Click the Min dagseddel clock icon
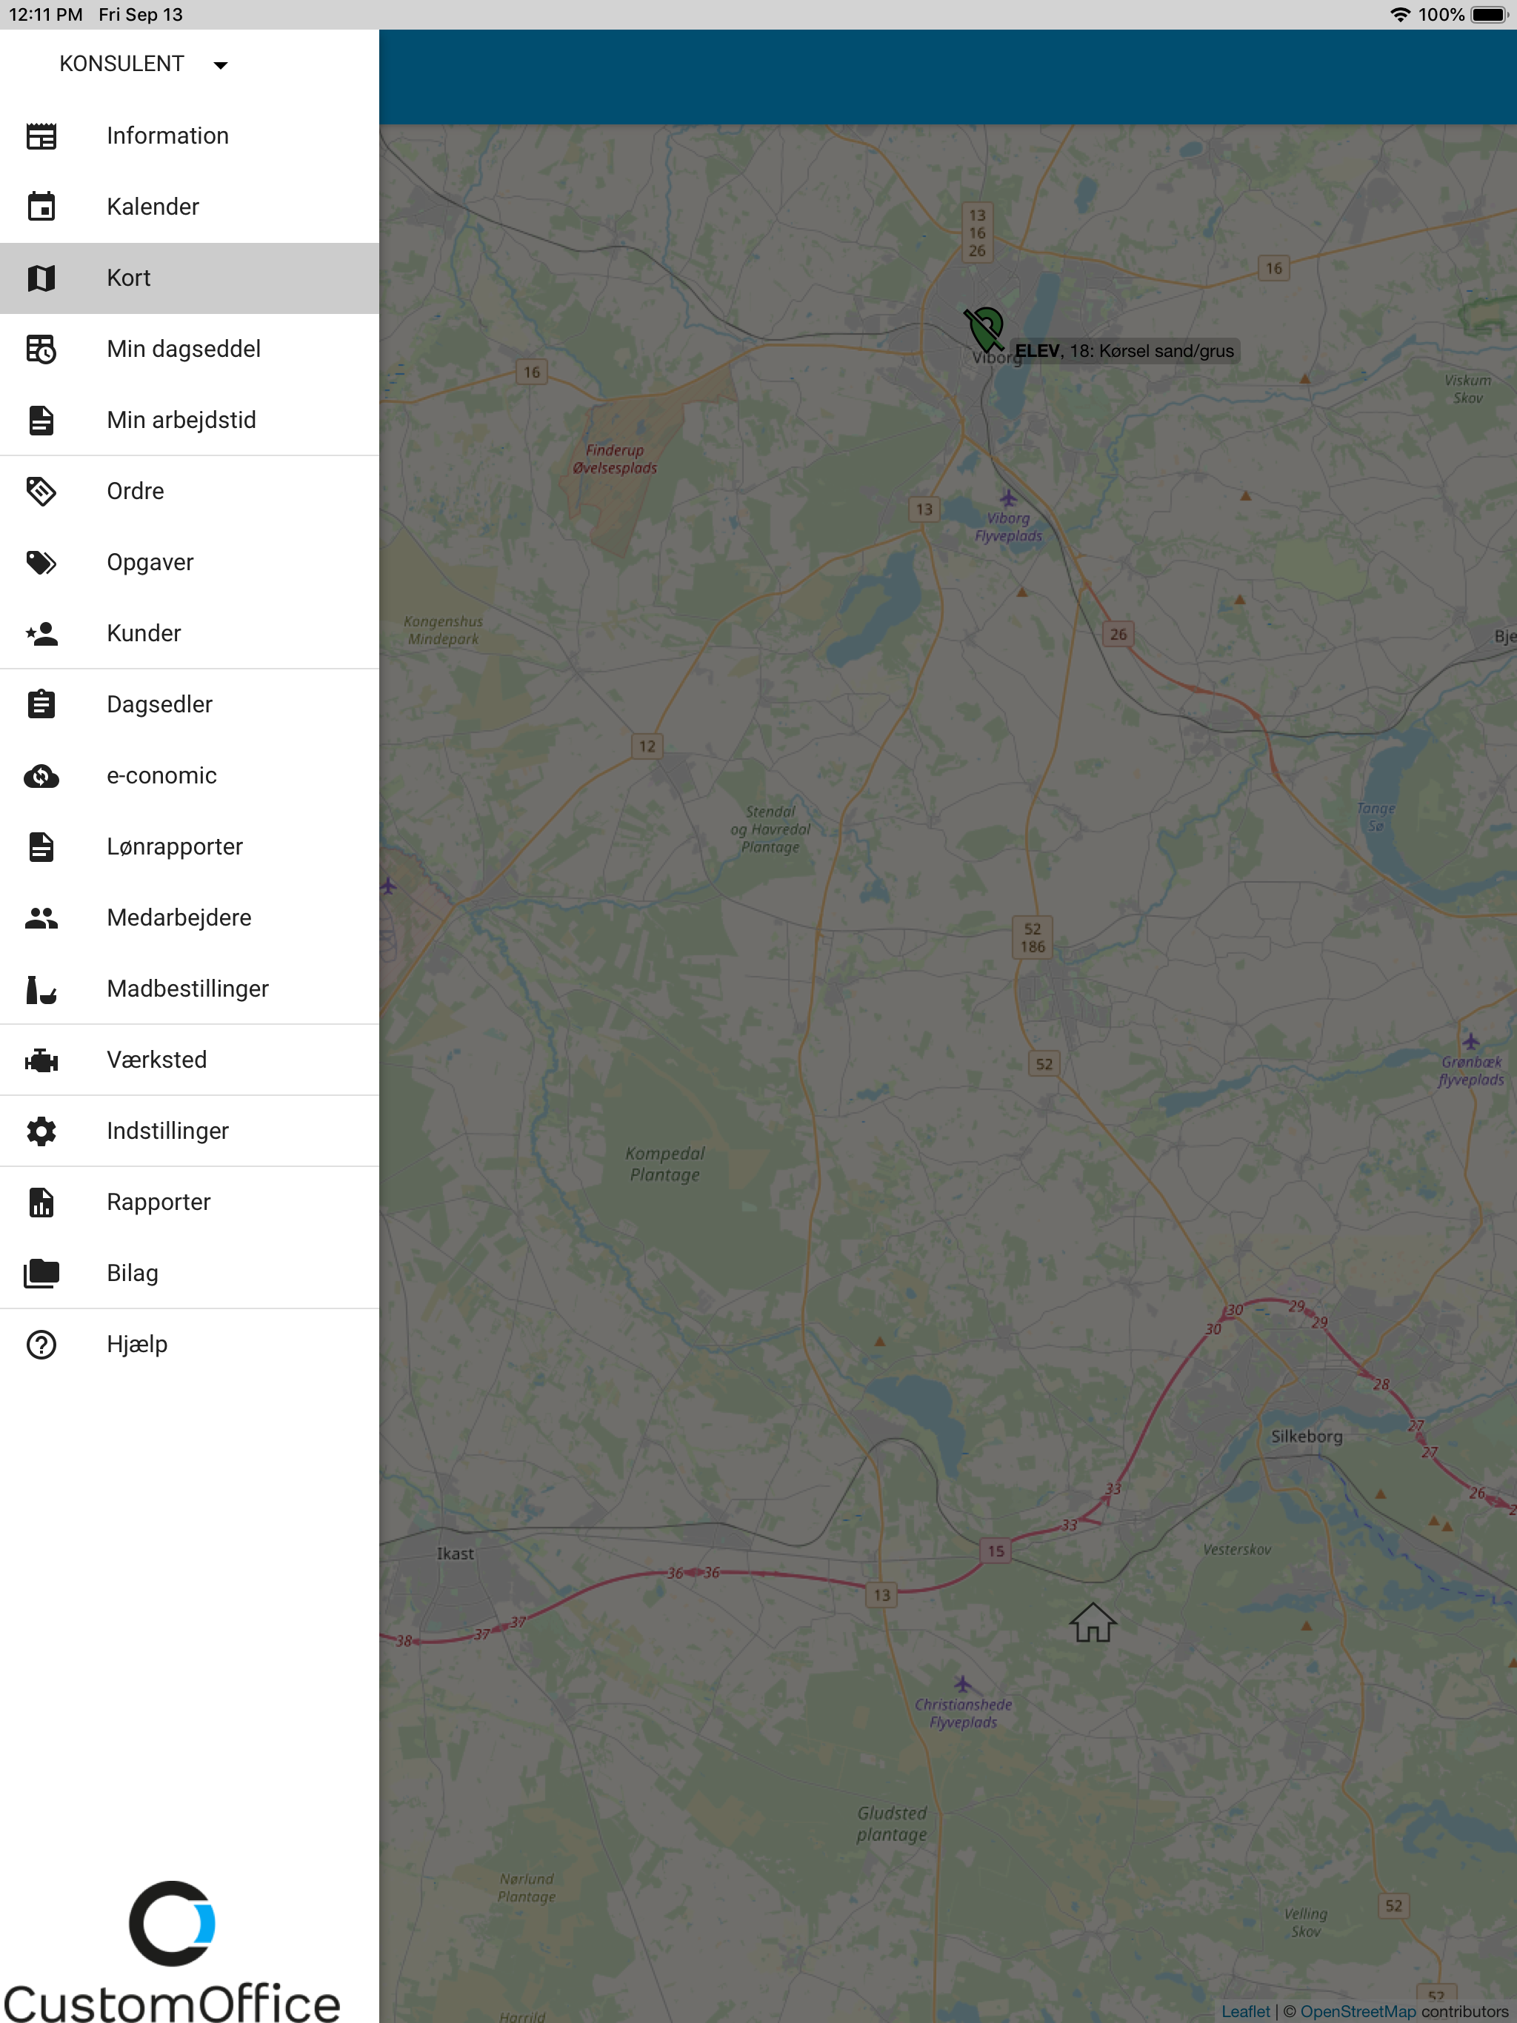Image resolution: width=1517 pixels, height=2023 pixels. (x=41, y=350)
